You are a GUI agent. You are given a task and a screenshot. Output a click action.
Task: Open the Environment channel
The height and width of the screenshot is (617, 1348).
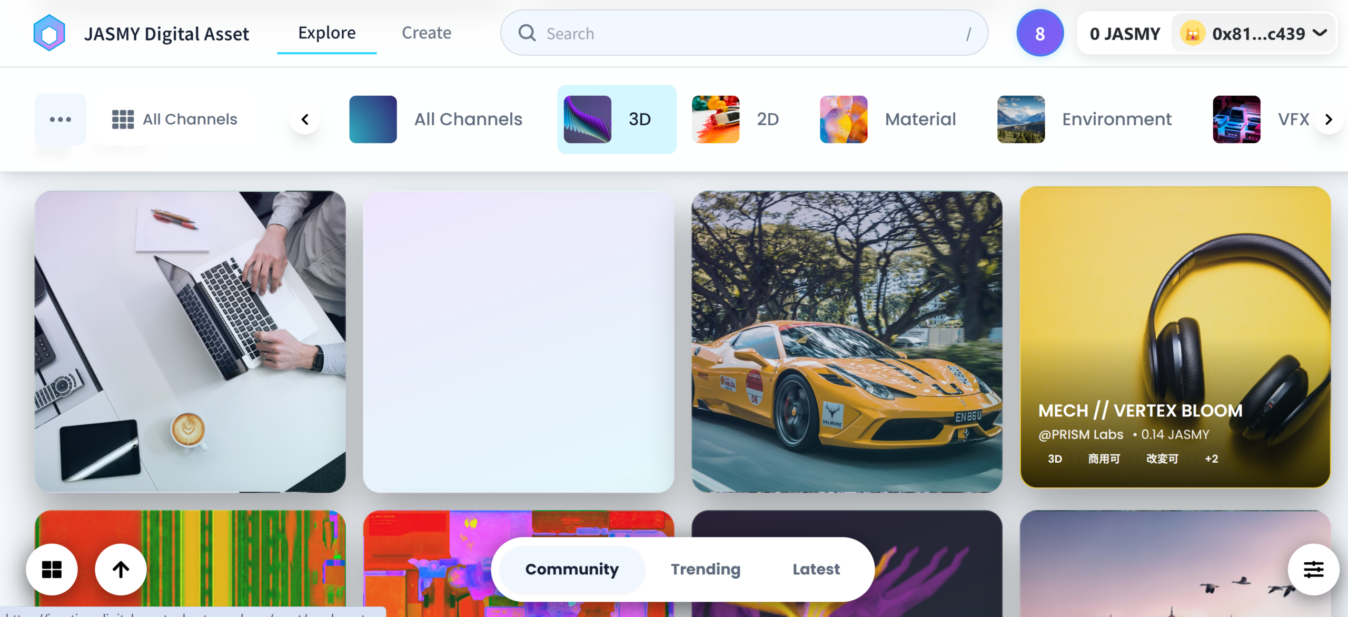[x=1084, y=120]
